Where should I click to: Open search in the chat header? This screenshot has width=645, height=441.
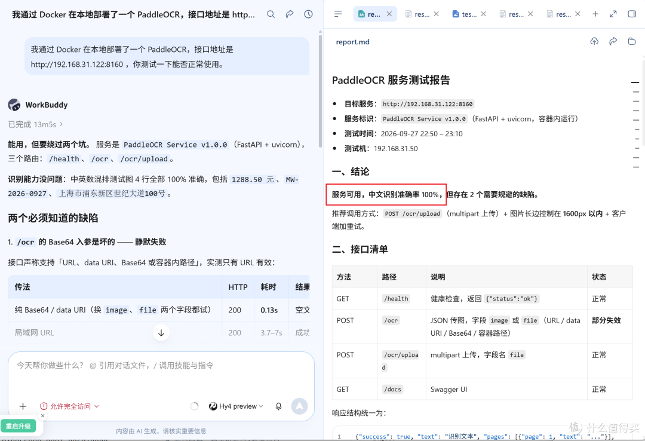coord(271,14)
